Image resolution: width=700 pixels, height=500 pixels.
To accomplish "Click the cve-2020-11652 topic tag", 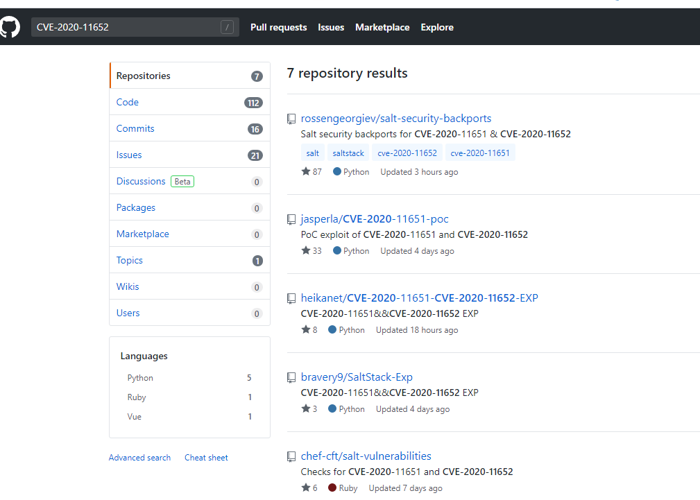I will 407,153.
